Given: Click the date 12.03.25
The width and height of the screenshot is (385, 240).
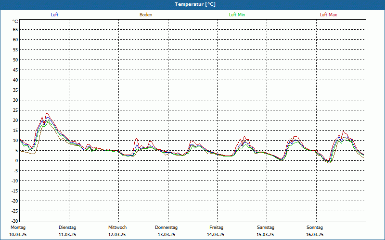Looking at the screenshot, I should [117, 235].
